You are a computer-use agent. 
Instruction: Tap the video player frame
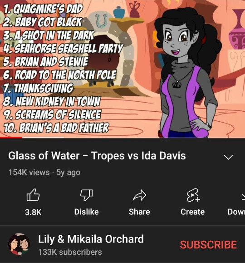pyautogui.click(x=122, y=69)
